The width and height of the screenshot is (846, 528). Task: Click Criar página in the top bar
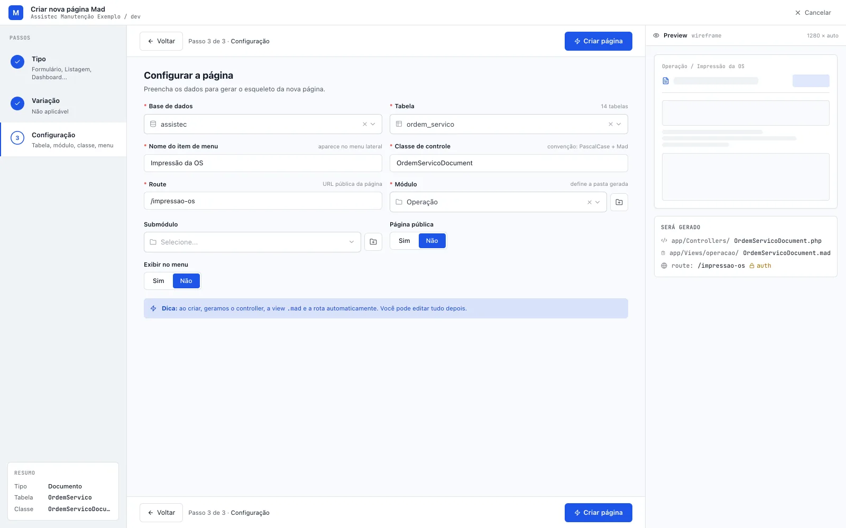(599, 41)
